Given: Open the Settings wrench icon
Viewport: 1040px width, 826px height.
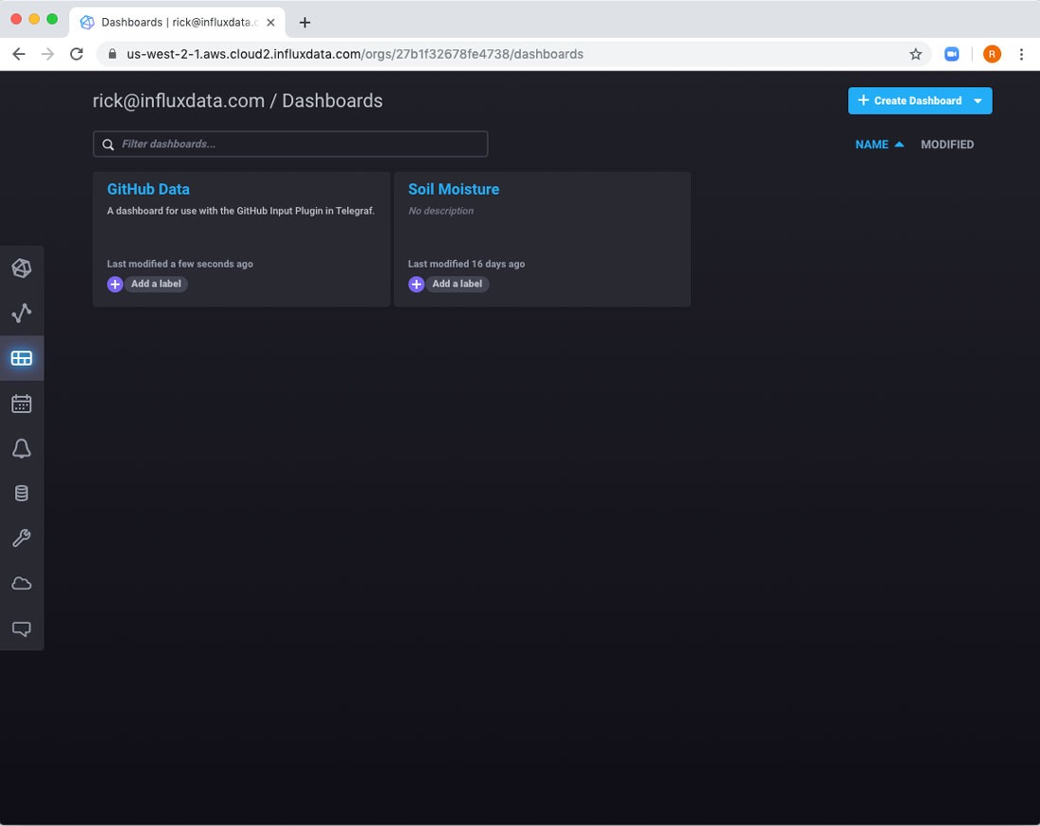Looking at the screenshot, I should click(21, 539).
